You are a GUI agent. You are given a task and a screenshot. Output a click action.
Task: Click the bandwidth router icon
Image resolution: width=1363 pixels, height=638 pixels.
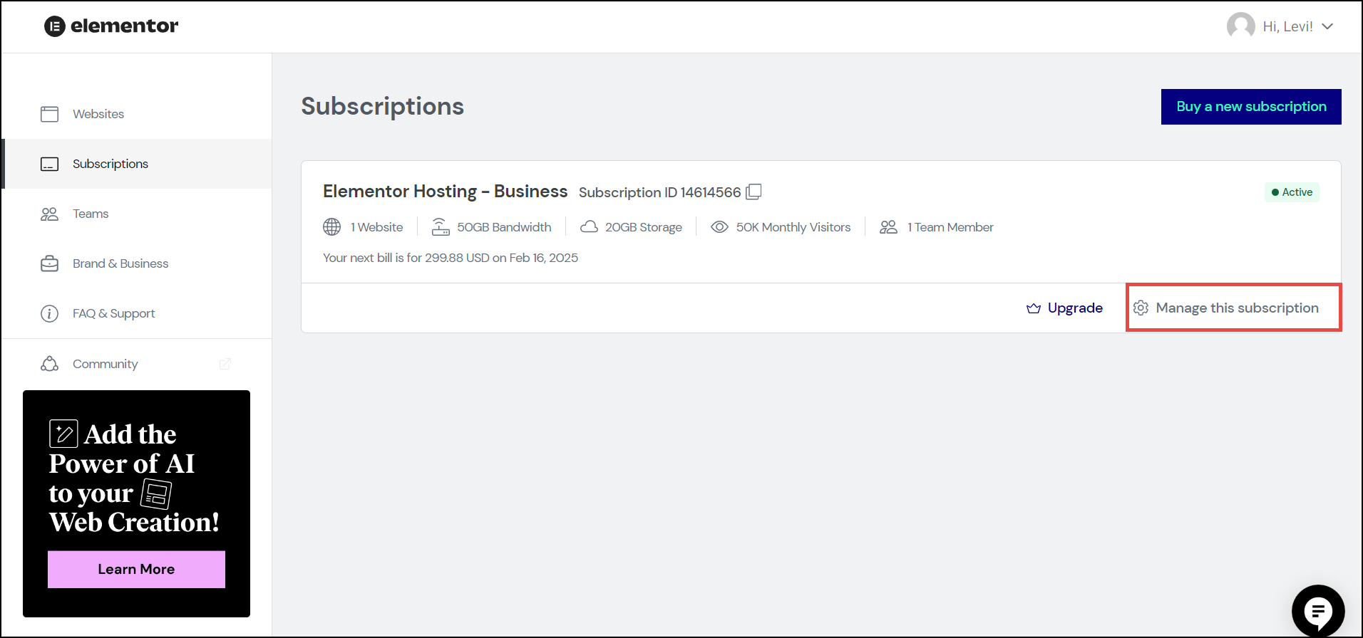tap(441, 227)
